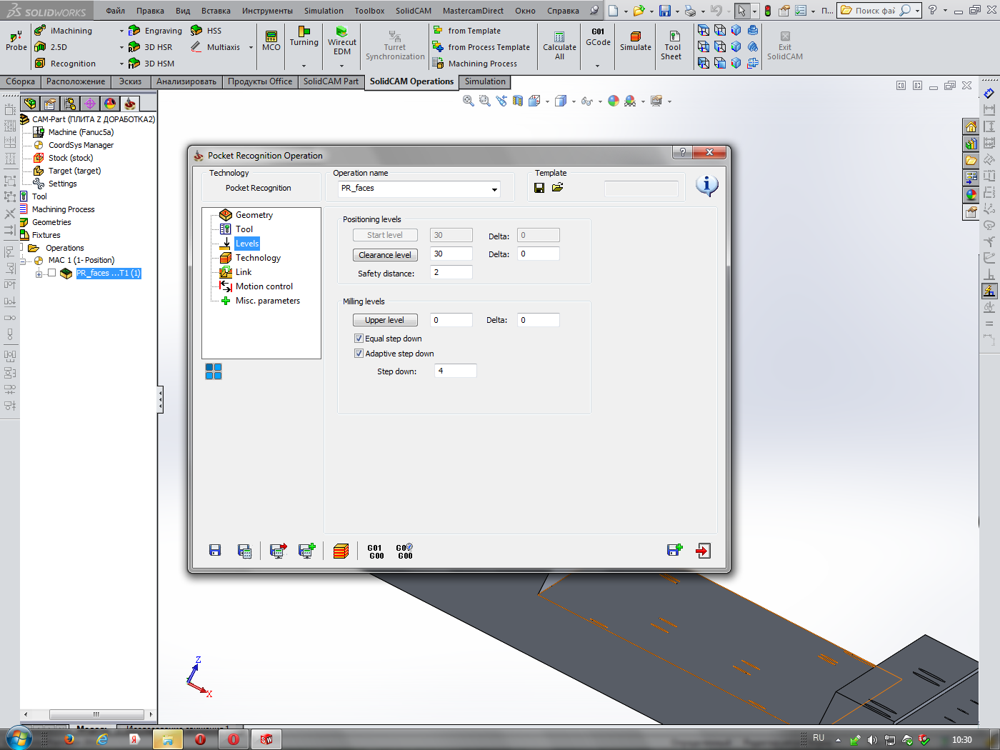Viewport: 1000px width, 750px height.
Task: Expand the iMachining dropdown arrow
Action: pos(121,31)
